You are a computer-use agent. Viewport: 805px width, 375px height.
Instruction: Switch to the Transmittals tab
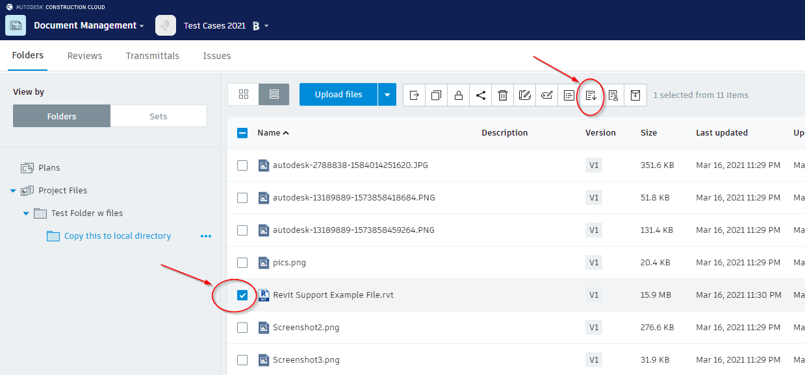click(x=152, y=56)
